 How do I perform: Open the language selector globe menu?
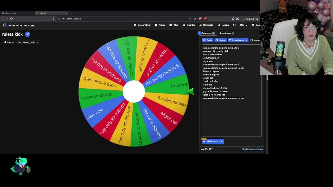pos(256,25)
